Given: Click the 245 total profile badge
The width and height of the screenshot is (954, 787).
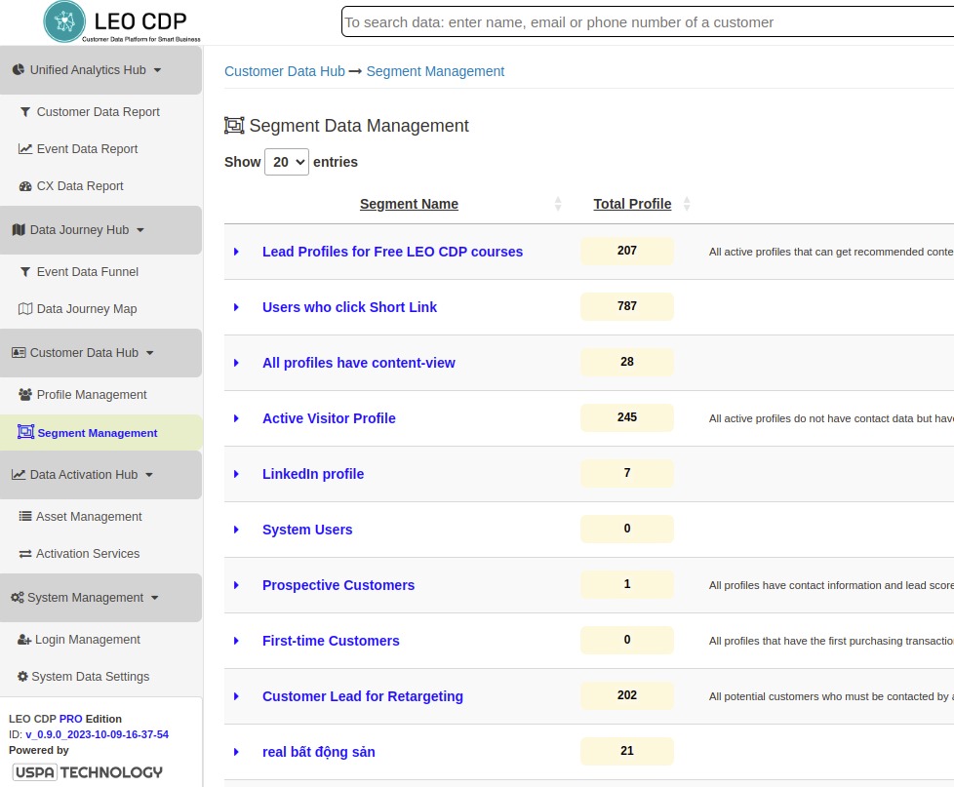Looking at the screenshot, I should pyautogui.click(x=626, y=417).
